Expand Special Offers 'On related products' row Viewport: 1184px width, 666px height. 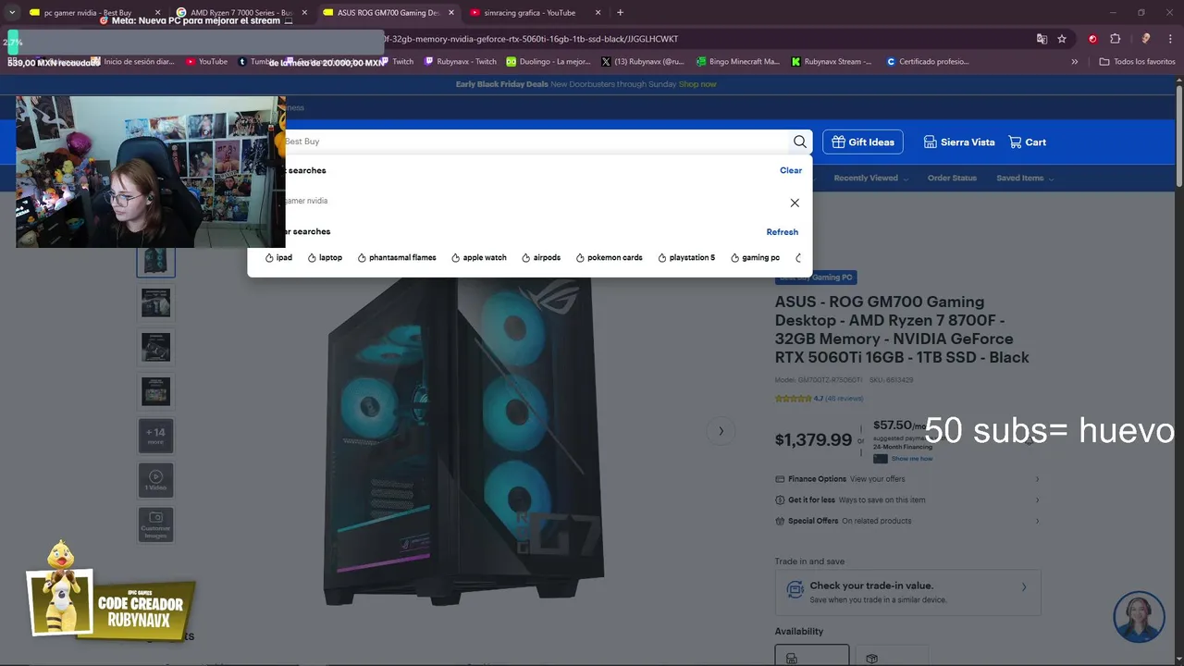coord(907,521)
